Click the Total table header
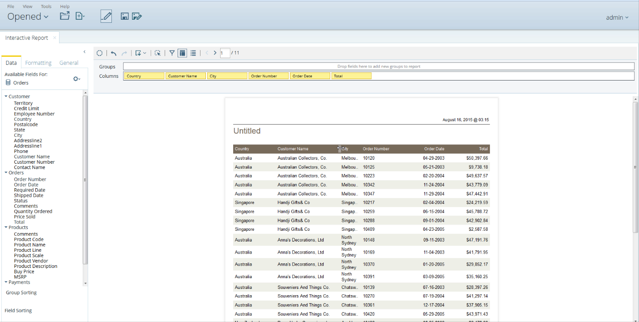Screen dimensions: 639x322 click(483, 149)
